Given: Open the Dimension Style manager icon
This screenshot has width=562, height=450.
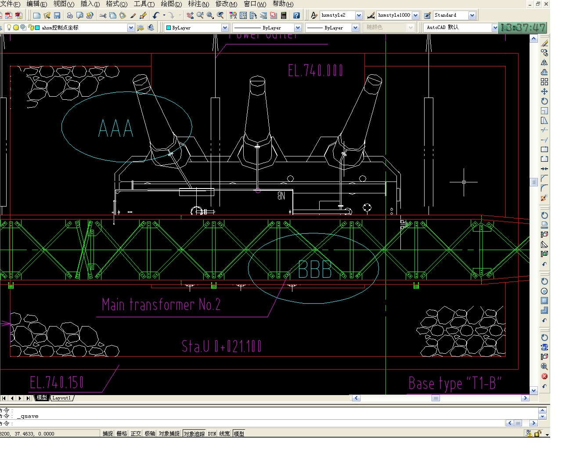Looking at the screenshot, I should [371, 15].
